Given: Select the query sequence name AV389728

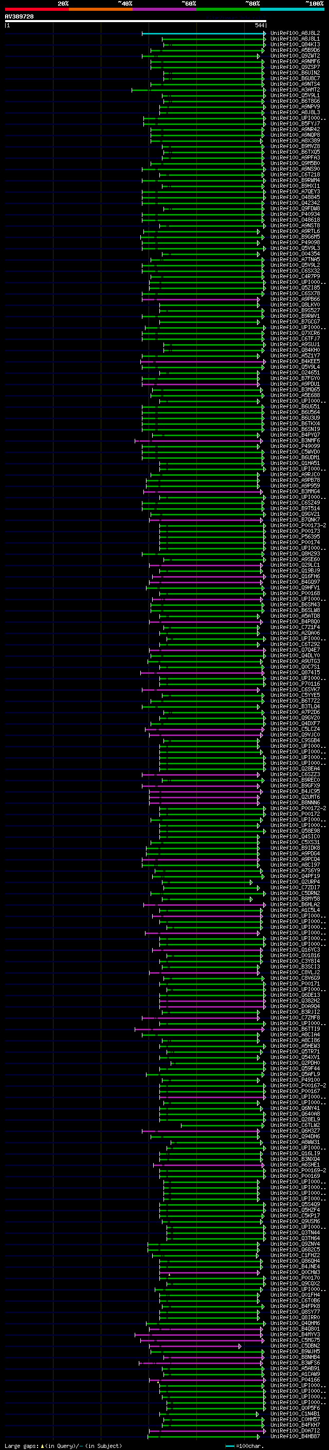Looking at the screenshot, I should 19,17.
